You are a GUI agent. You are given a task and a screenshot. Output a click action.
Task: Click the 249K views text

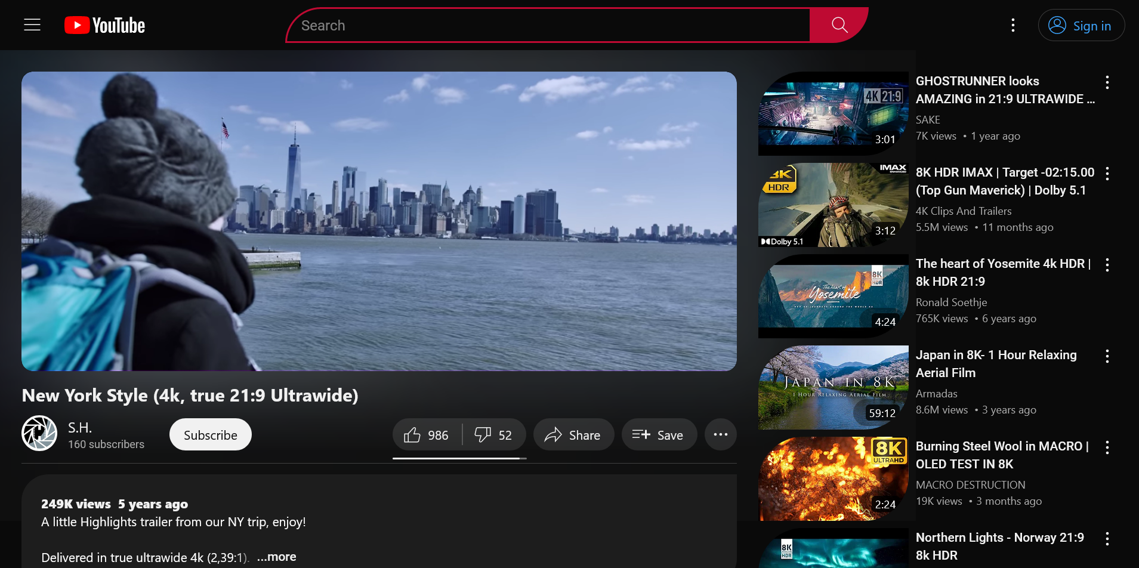click(x=76, y=504)
